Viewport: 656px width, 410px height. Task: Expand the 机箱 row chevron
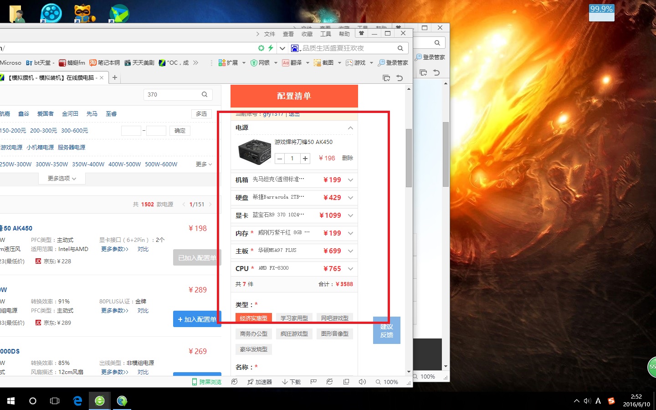(x=350, y=180)
